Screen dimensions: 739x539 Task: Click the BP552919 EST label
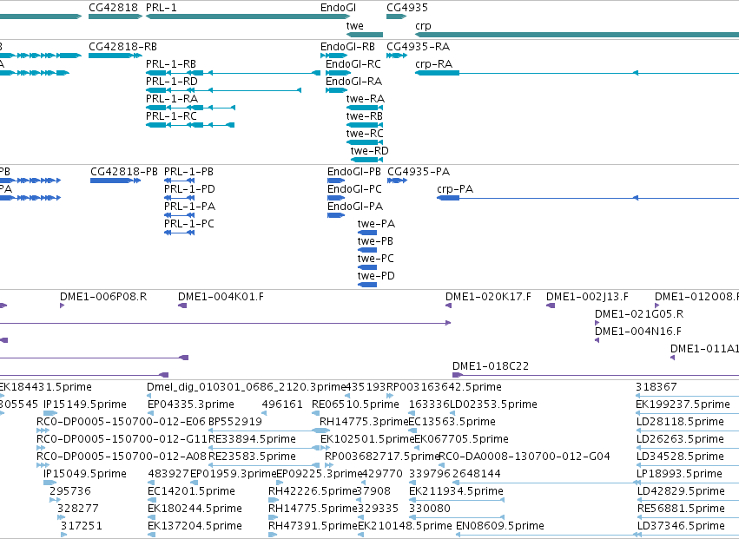235,422
